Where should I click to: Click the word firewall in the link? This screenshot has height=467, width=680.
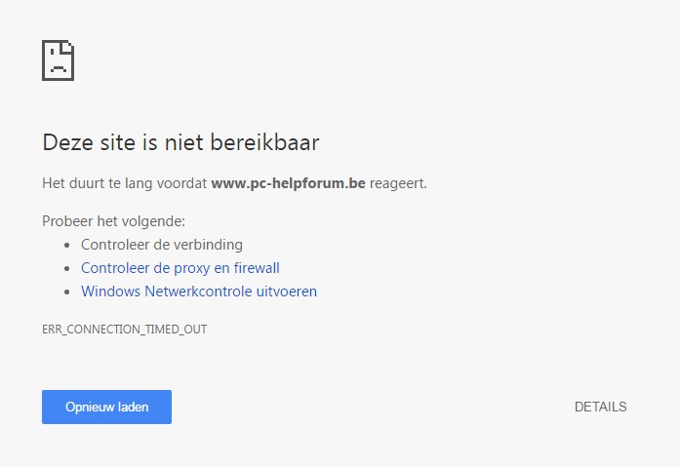pos(257,268)
